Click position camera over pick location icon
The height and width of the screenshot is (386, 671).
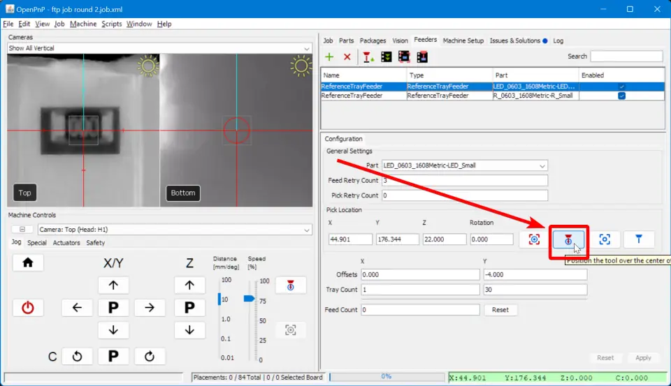(534, 239)
